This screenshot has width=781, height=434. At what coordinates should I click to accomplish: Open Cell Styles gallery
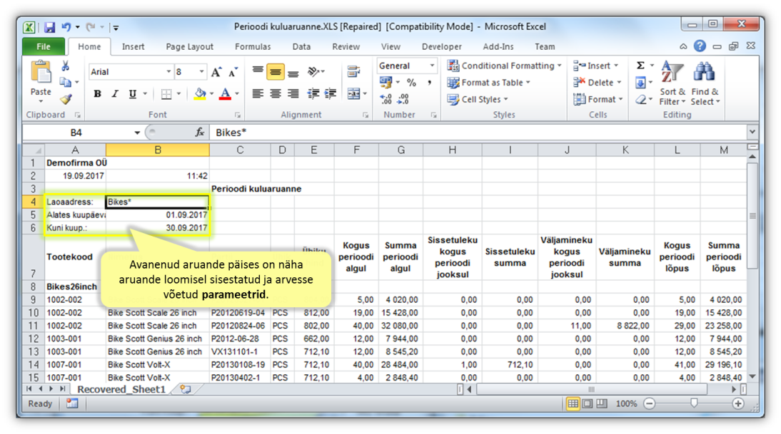[478, 100]
